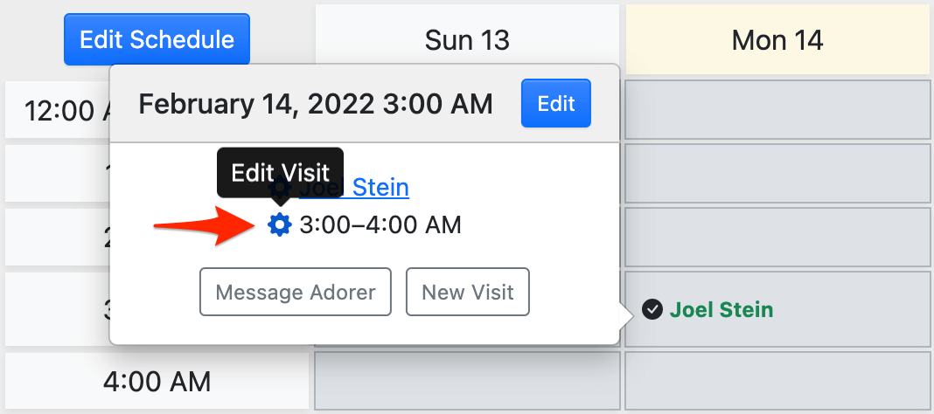Click the Sunday 4:00 AM slot
Viewport: 934px width, 414px height.
coord(467,381)
